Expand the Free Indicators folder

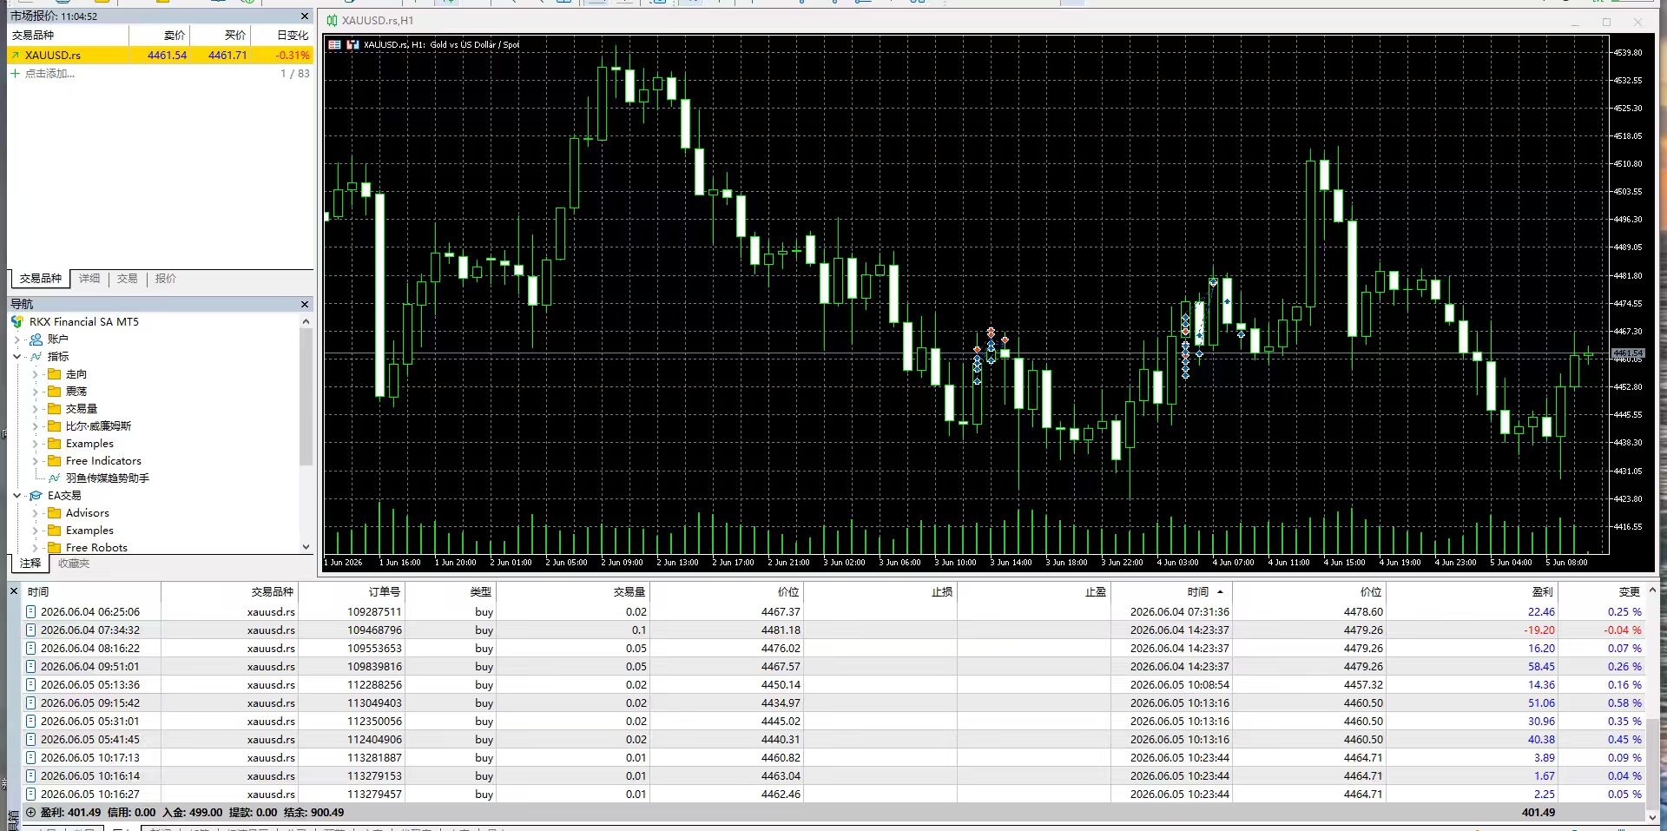point(35,461)
